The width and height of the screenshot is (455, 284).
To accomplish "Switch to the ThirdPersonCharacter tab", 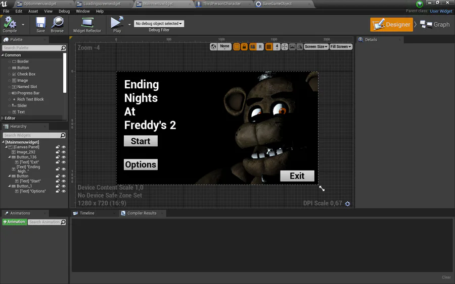I will (x=222, y=4).
